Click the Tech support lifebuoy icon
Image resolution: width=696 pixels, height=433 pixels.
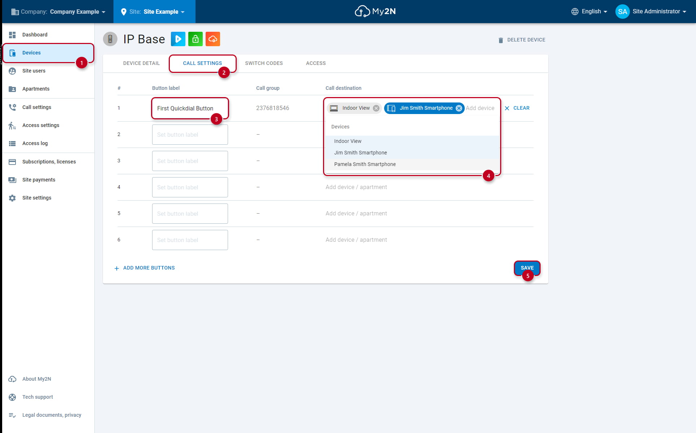pos(12,397)
